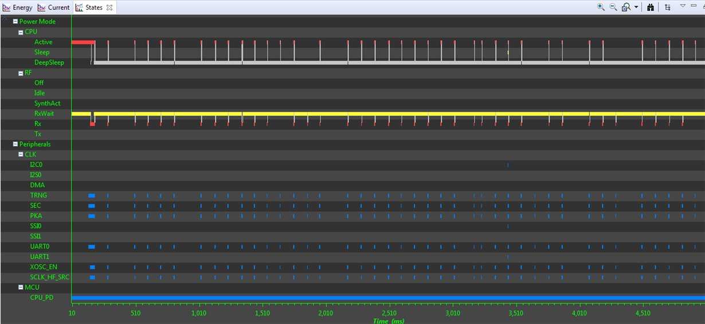
Task: Click the Time (ms) axis title
Action: click(x=388, y=321)
